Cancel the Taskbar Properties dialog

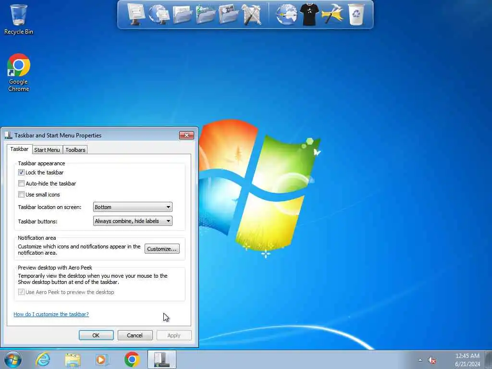[135, 335]
